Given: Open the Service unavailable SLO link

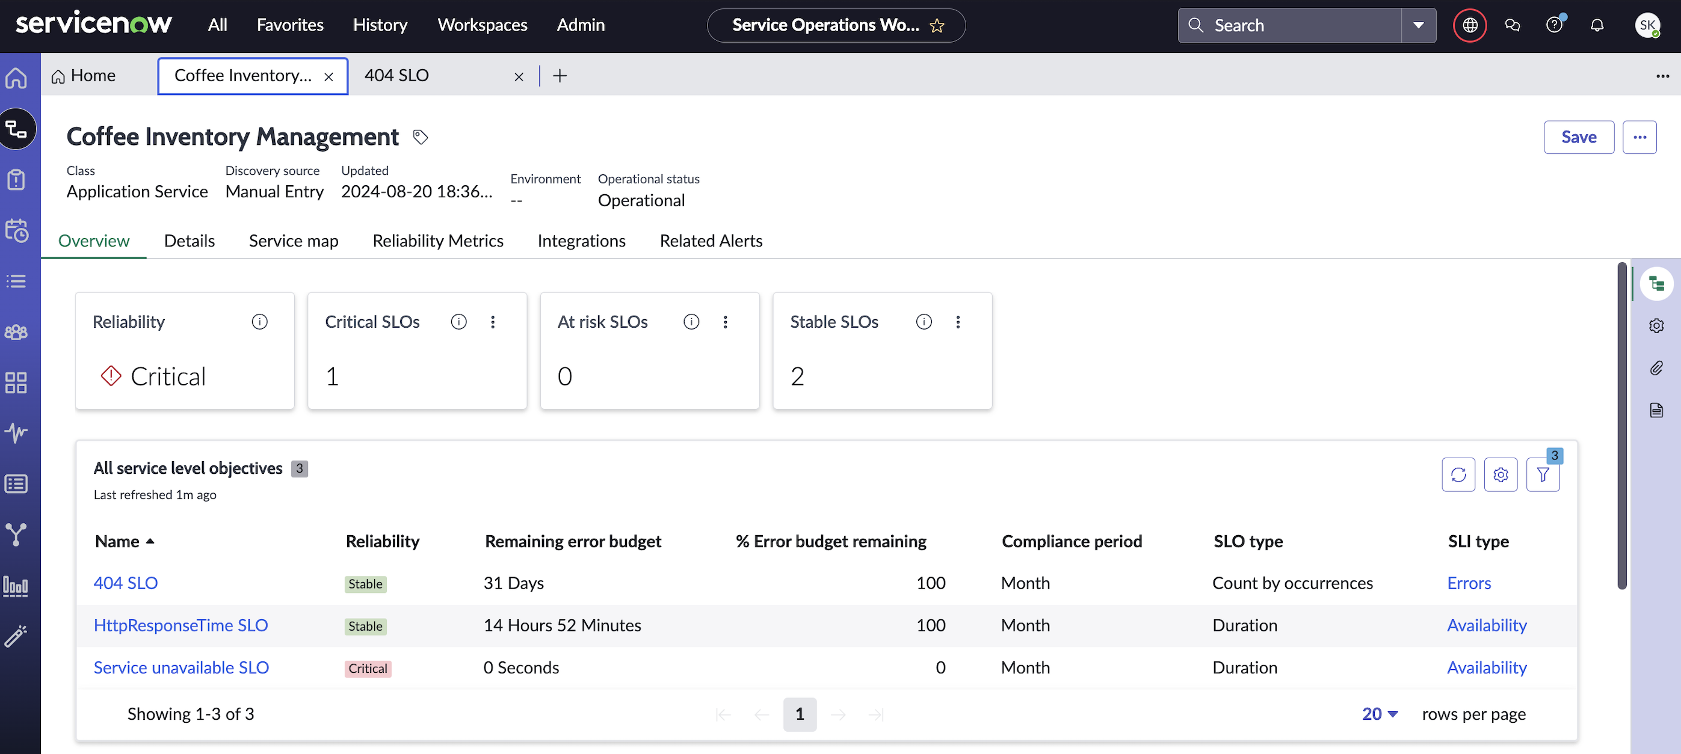Looking at the screenshot, I should pyautogui.click(x=182, y=667).
